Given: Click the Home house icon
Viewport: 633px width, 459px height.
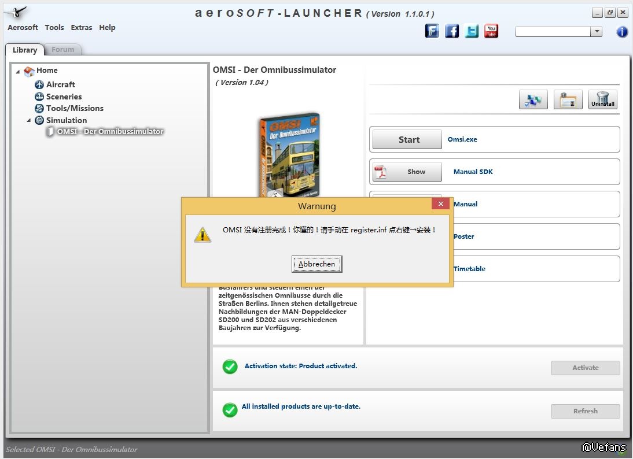Looking at the screenshot, I should coord(29,71).
